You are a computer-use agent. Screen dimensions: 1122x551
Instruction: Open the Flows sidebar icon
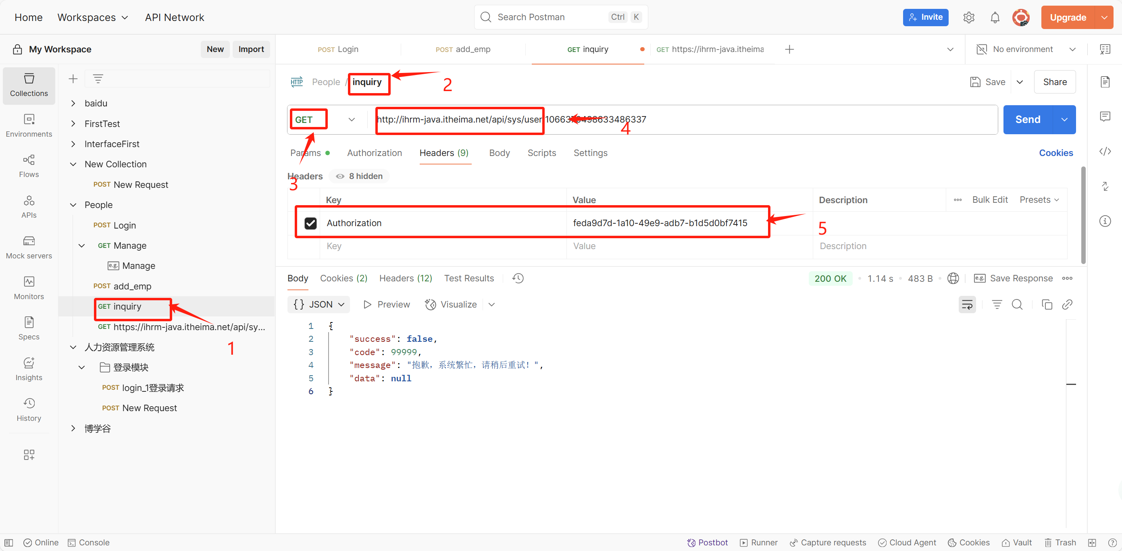29,166
